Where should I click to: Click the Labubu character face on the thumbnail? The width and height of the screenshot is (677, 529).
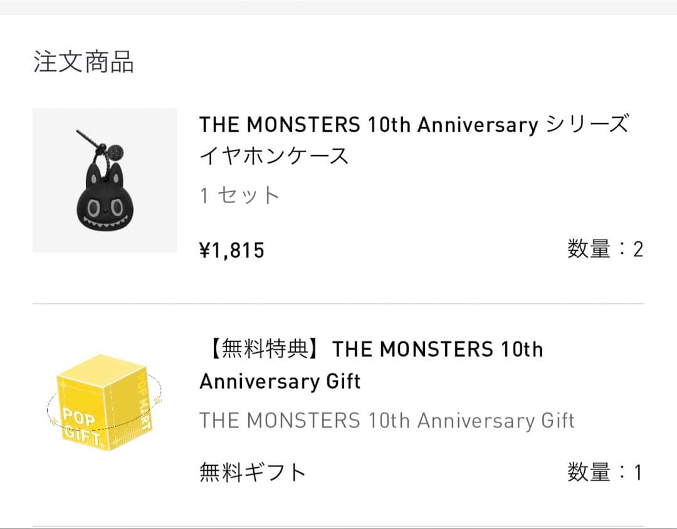click(105, 207)
